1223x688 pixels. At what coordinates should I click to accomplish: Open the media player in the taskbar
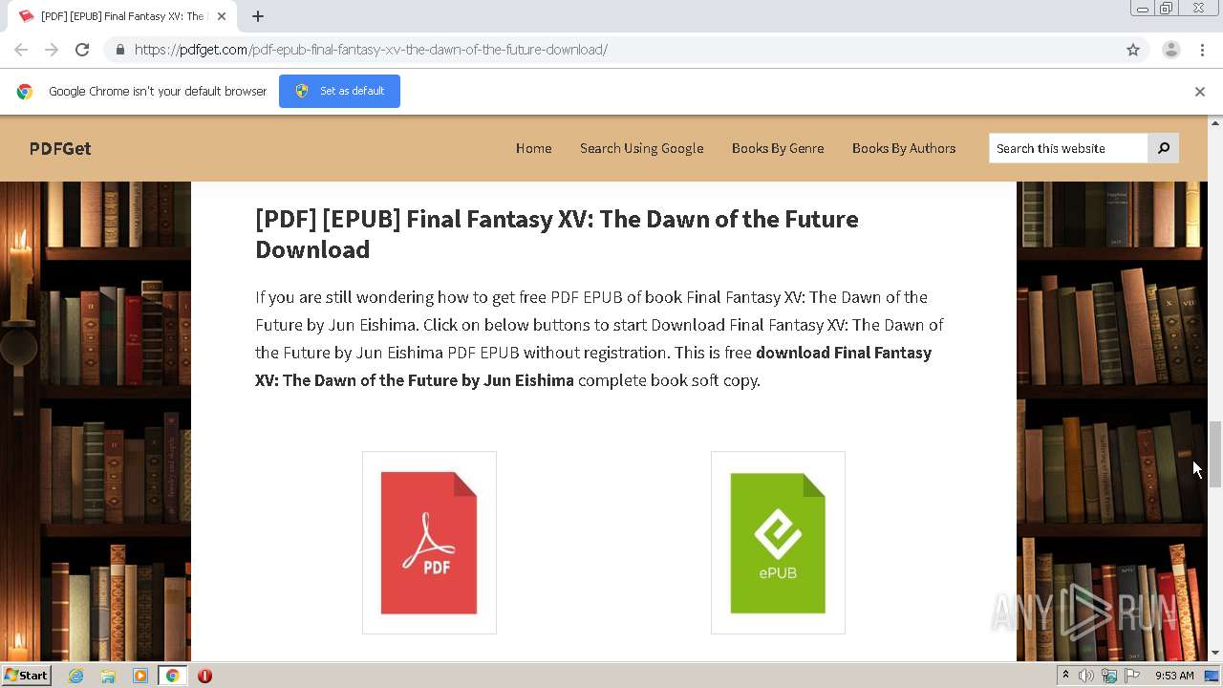(140, 676)
